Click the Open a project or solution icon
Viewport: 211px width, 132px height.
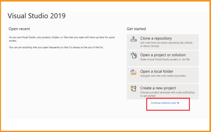[133, 55]
